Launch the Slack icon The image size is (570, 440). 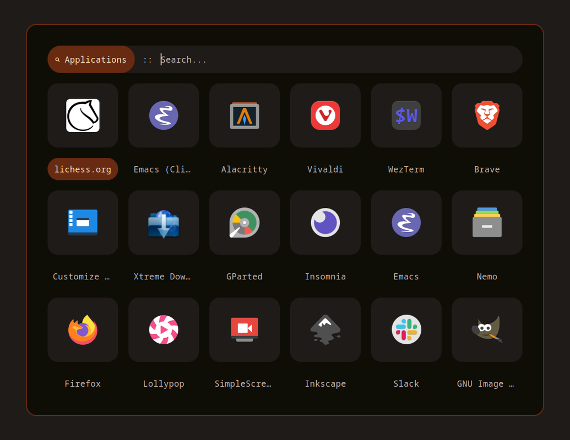[x=406, y=329]
